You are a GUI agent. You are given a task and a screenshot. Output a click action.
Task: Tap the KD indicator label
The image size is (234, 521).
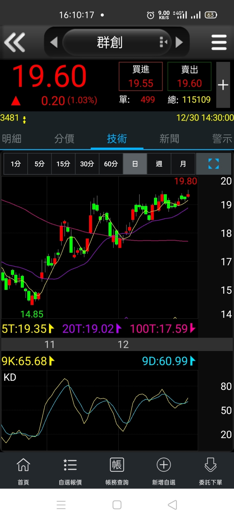(x=10, y=377)
